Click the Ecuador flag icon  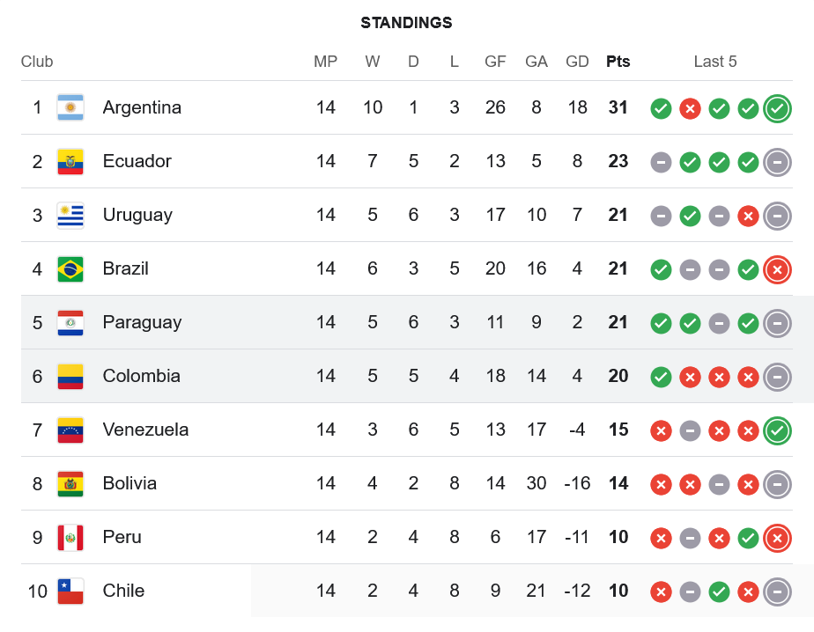coord(70,161)
